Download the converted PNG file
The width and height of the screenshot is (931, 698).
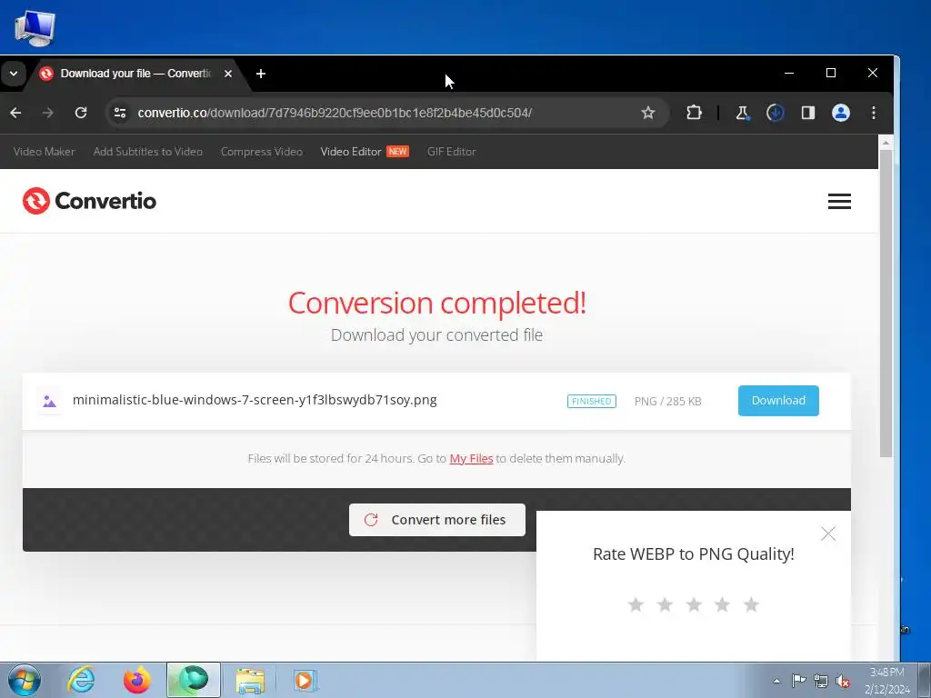click(778, 401)
